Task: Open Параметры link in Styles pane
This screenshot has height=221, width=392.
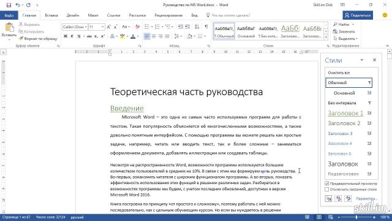Action: pyautogui.click(x=366, y=198)
